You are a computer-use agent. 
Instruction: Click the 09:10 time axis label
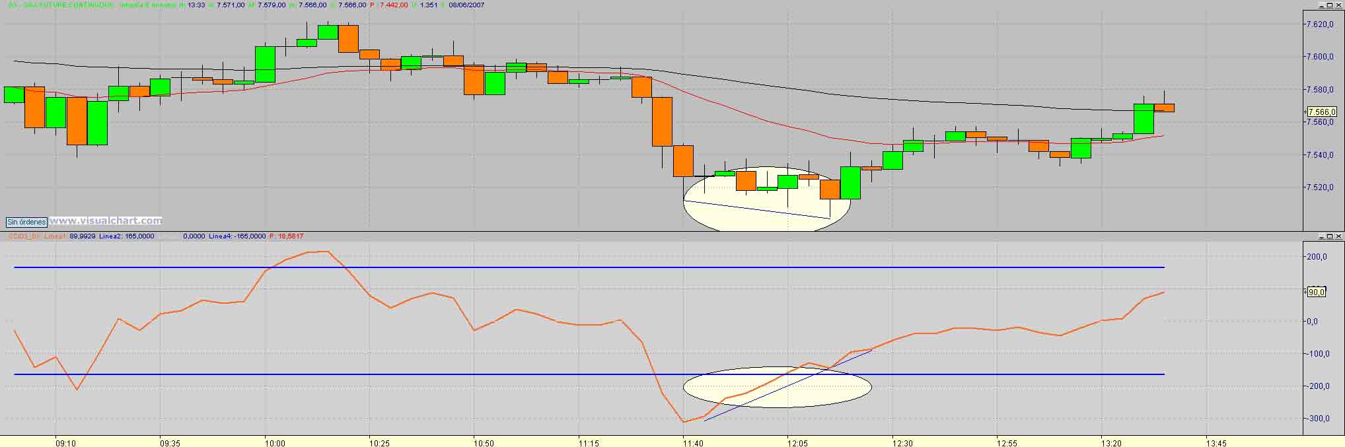coord(66,443)
